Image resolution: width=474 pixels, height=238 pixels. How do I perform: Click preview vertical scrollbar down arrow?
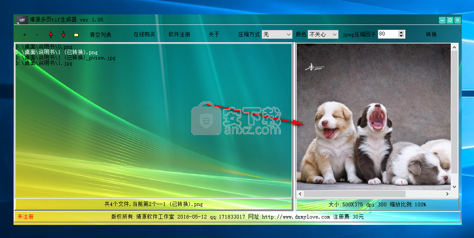[454, 187]
